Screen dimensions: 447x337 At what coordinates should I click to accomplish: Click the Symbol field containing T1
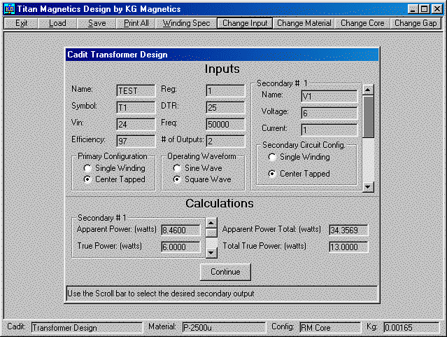[136, 108]
